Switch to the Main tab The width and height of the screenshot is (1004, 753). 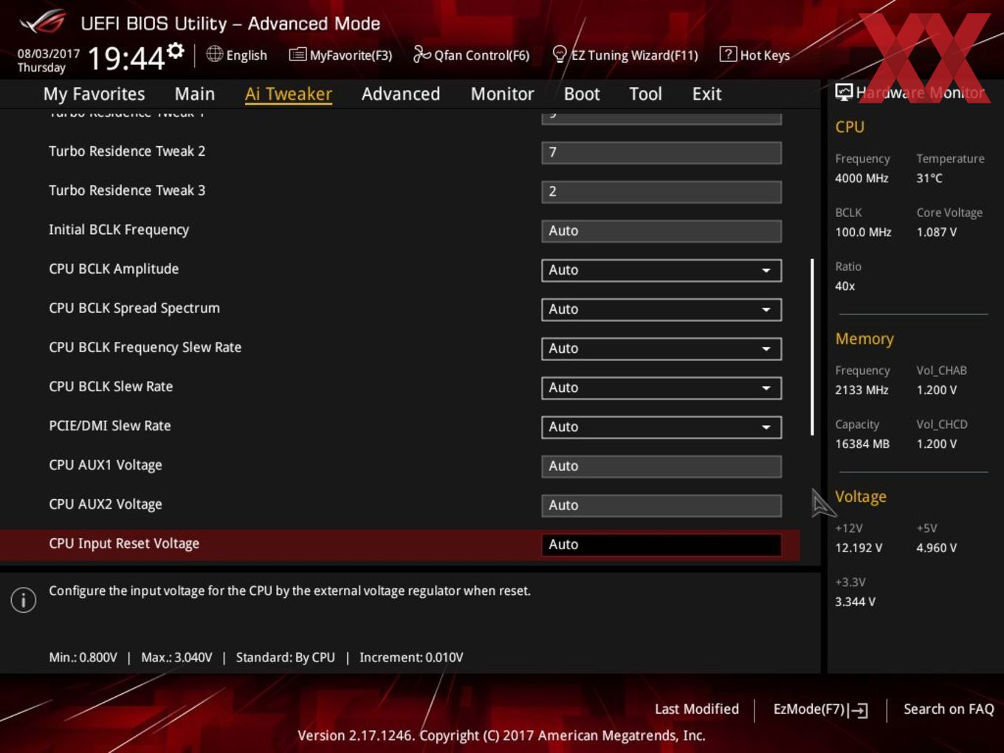[x=195, y=94]
